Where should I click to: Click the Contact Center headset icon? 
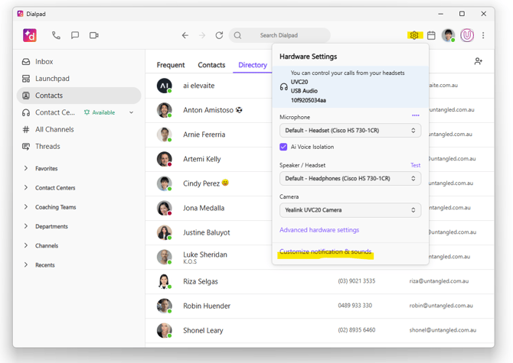coord(26,112)
